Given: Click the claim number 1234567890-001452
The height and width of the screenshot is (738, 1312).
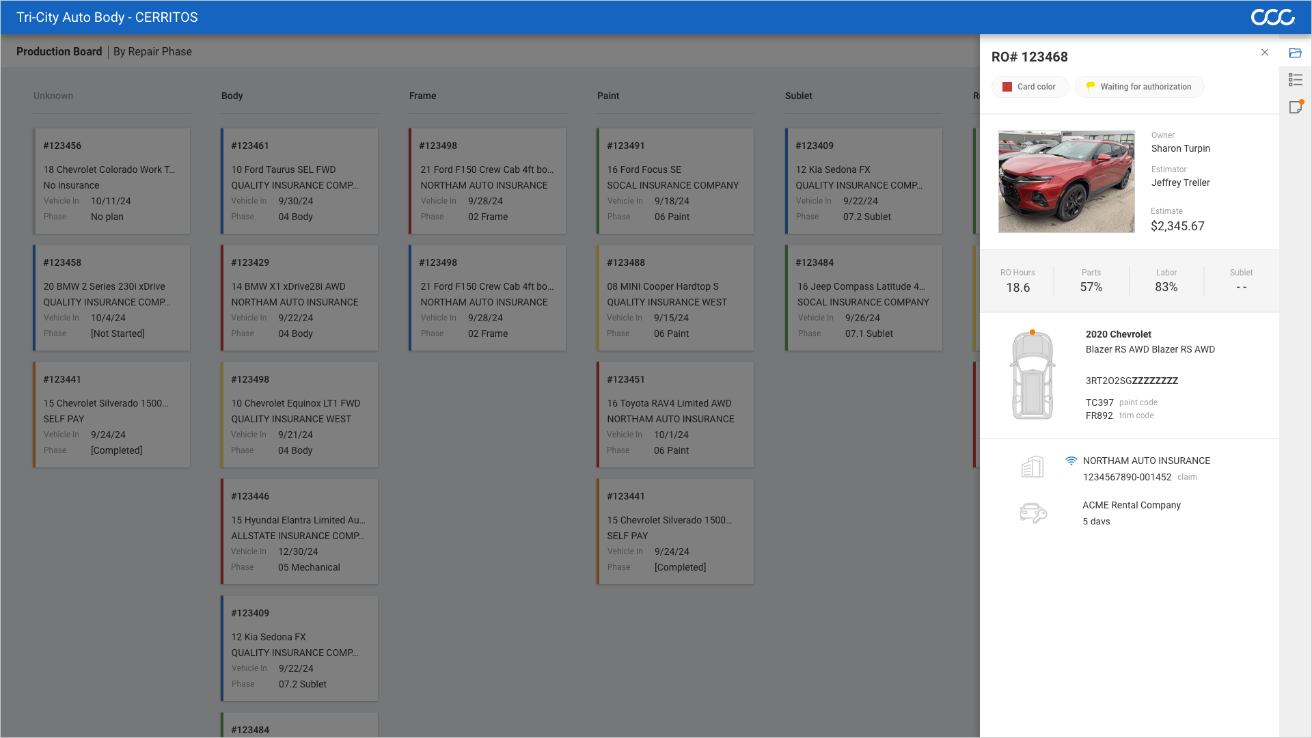Looking at the screenshot, I should coord(1127,477).
